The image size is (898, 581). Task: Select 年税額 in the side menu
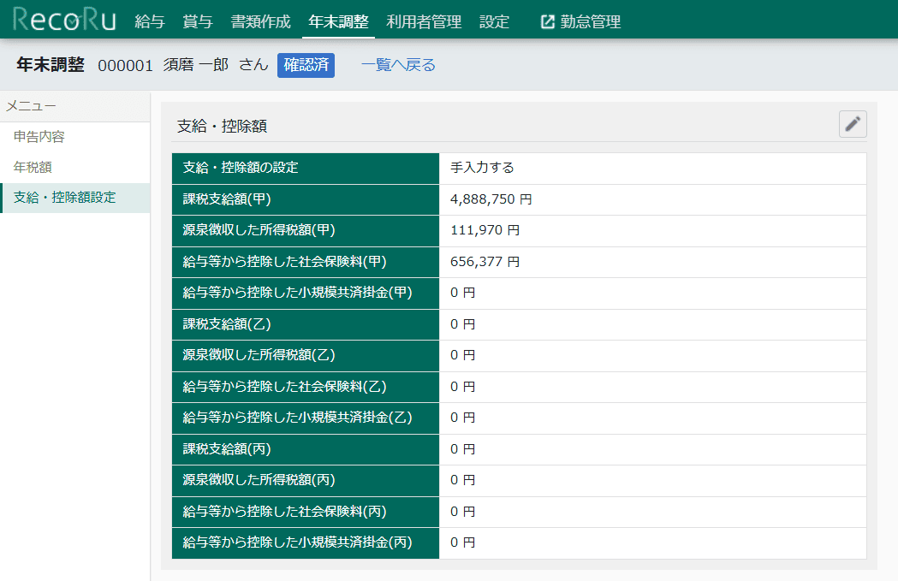coord(75,167)
